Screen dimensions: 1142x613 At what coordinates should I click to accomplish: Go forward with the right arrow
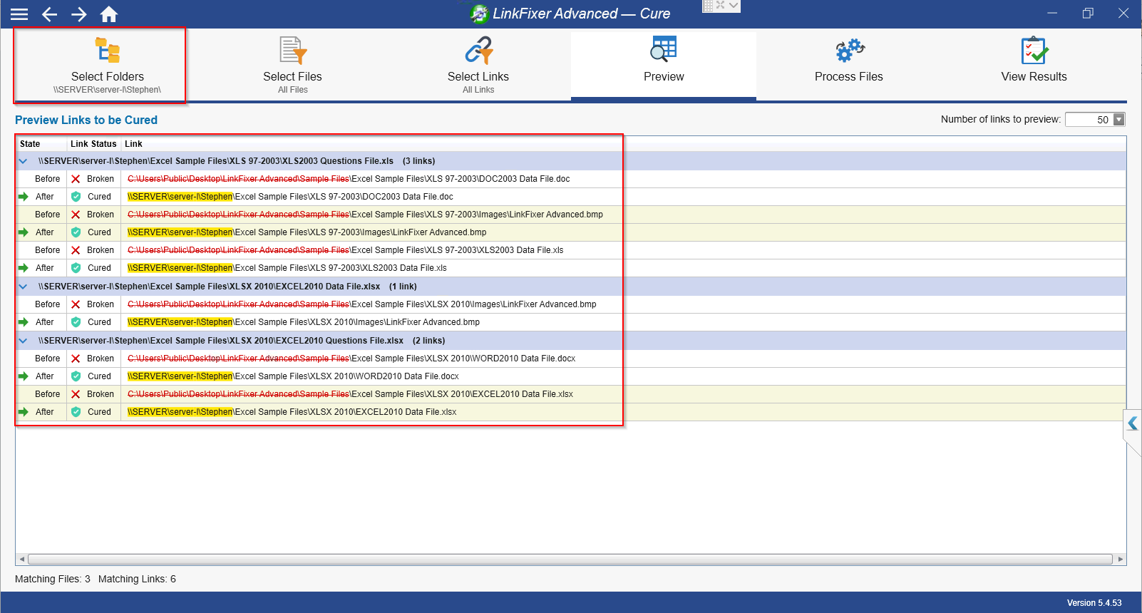[x=79, y=14]
